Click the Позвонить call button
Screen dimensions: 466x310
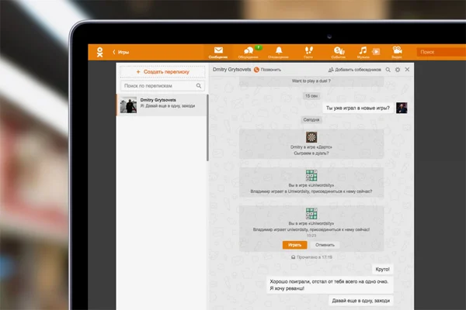pyautogui.click(x=267, y=70)
